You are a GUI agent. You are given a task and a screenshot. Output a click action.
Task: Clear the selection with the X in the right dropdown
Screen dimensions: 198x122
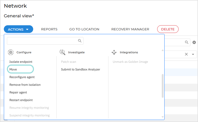(x=186, y=54)
